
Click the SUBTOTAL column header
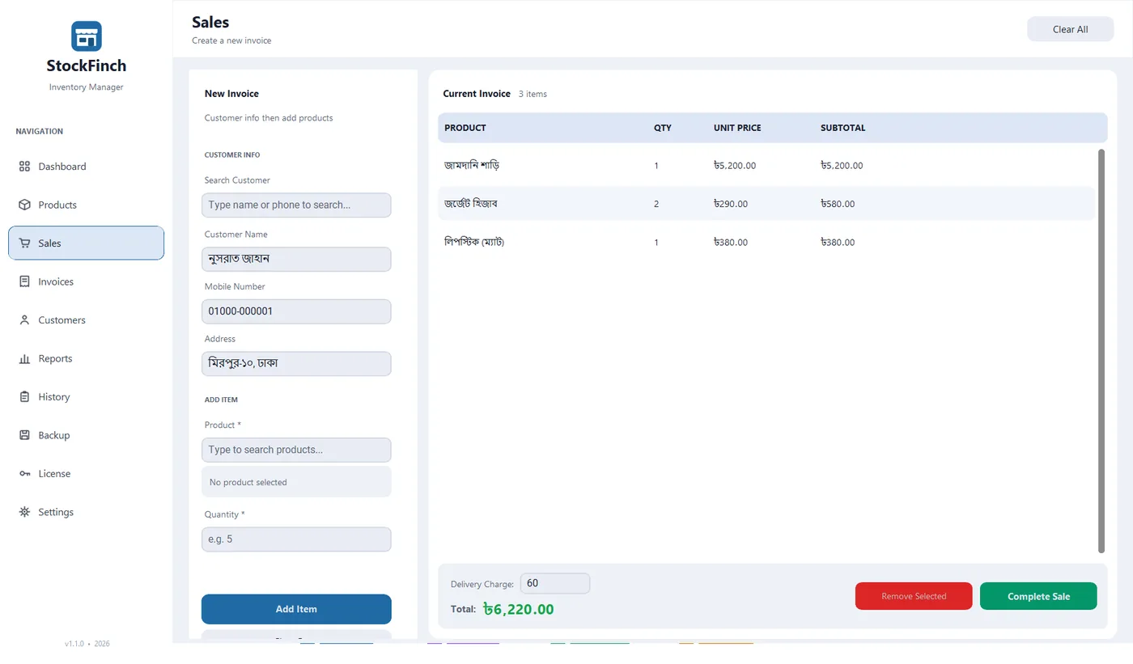pyautogui.click(x=843, y=128)
